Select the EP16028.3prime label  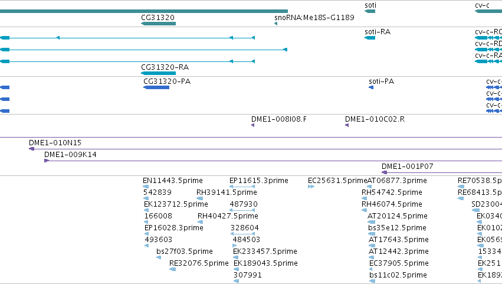[x=174, y=228]
